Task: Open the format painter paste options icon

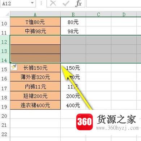Action: coord(14,67)
